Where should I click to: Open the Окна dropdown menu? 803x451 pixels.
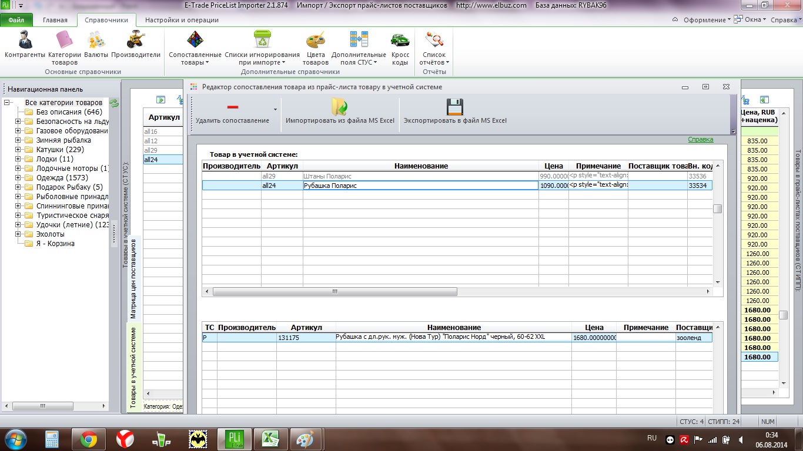tap(750, 19)
